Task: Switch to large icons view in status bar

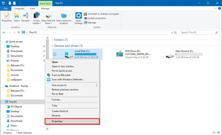Action: 219,133
